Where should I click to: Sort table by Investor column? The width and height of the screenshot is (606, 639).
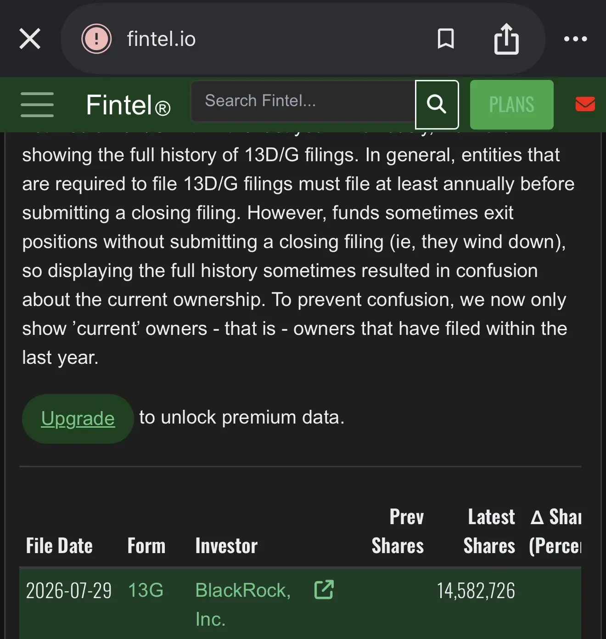[x=226, y=546]
